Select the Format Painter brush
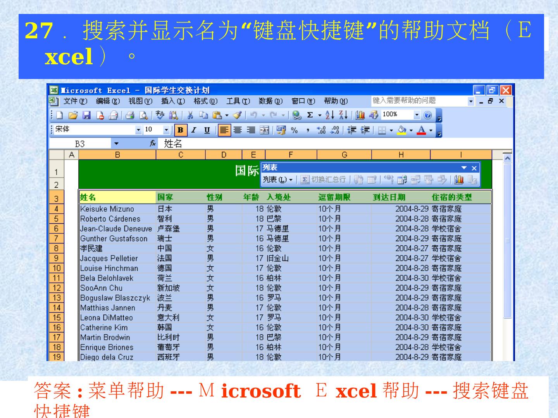 (238, 115)
